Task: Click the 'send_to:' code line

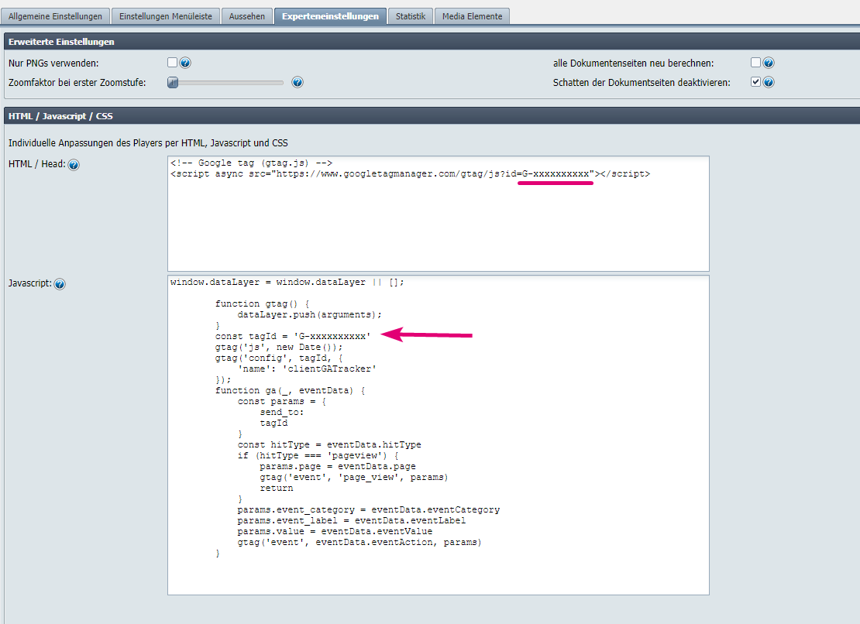Action: (282, 412)
